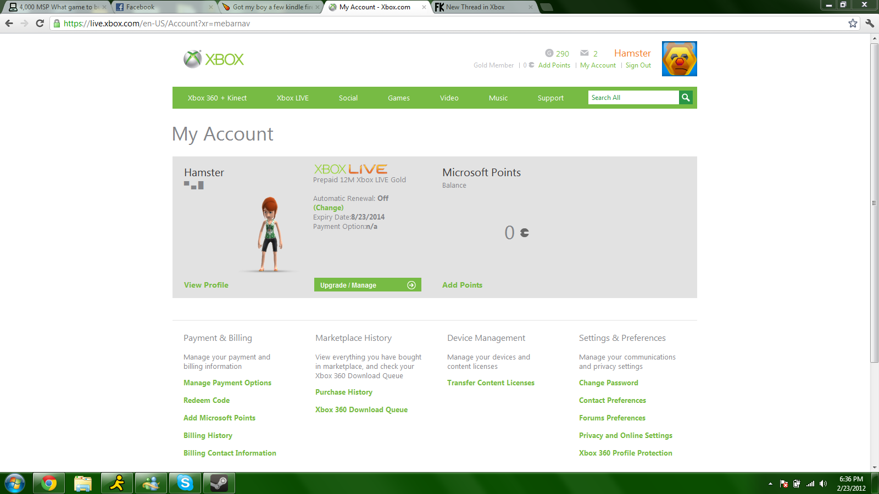The image size is (879, 494).
Task: Click the Microsoft Points symbol beside balance 0
Action: tap(525, 233)
